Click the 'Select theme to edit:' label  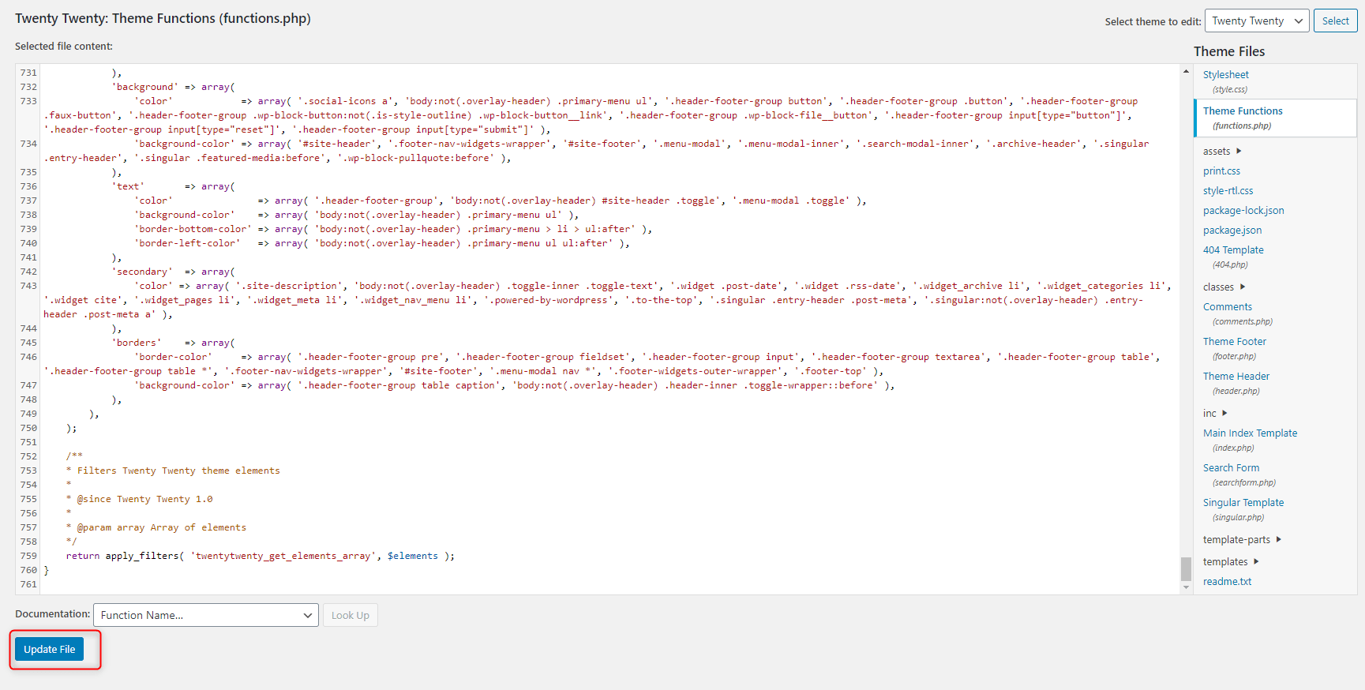[1153, 21]
